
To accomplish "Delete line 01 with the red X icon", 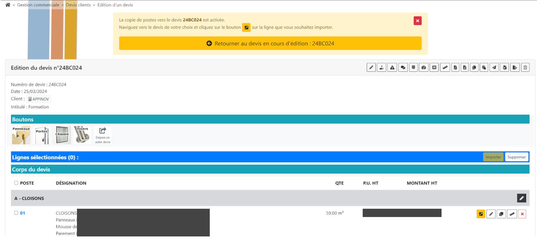I will pos(522,214).
